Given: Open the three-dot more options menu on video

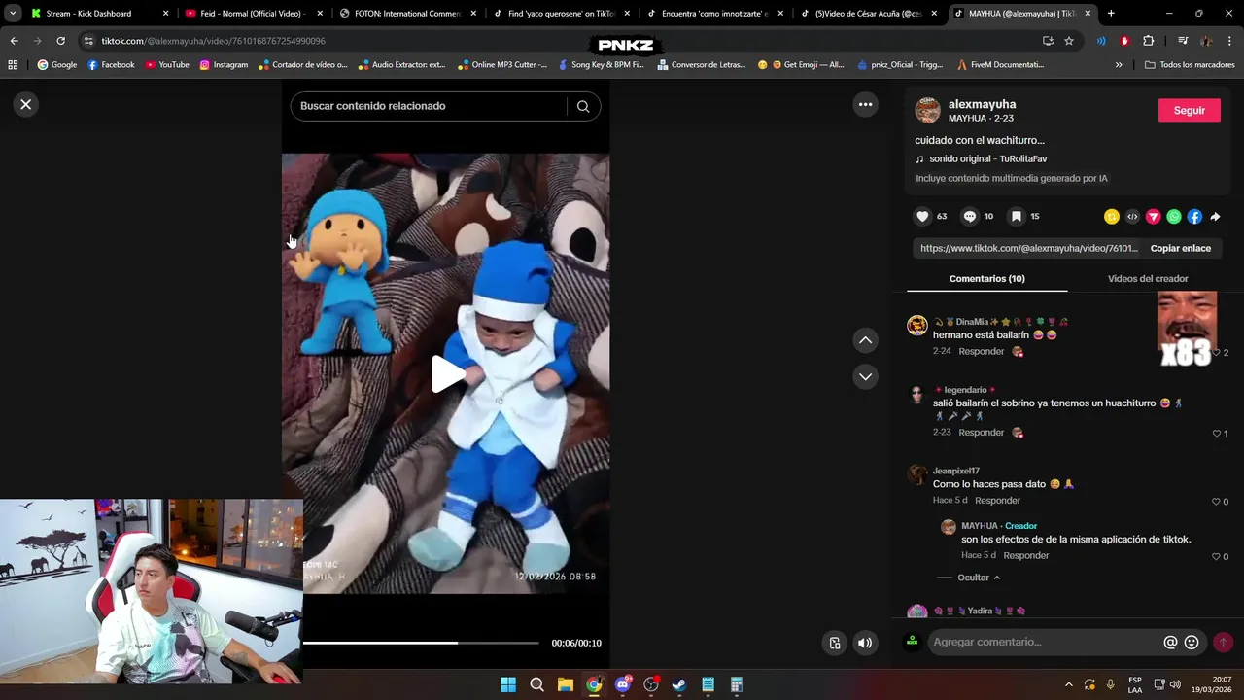Looking at the screenshot, I should click(x=865, y=104).
